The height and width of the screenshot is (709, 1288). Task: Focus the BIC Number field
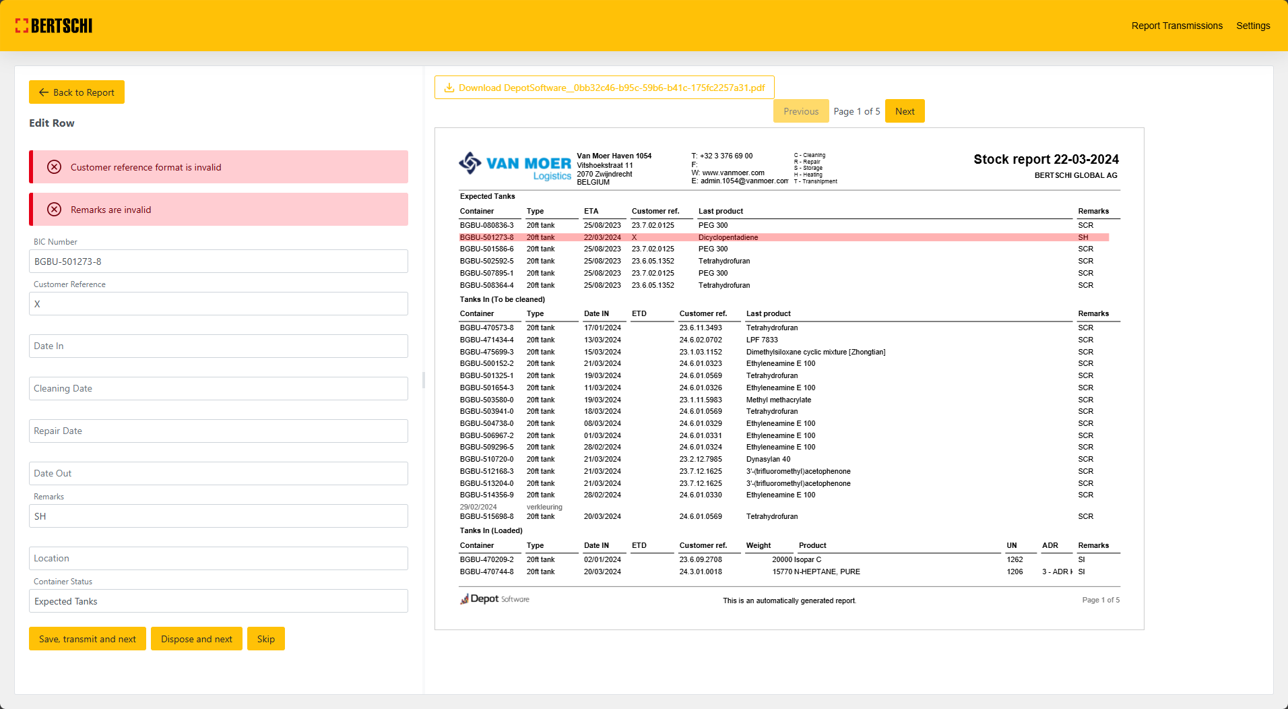218,261
